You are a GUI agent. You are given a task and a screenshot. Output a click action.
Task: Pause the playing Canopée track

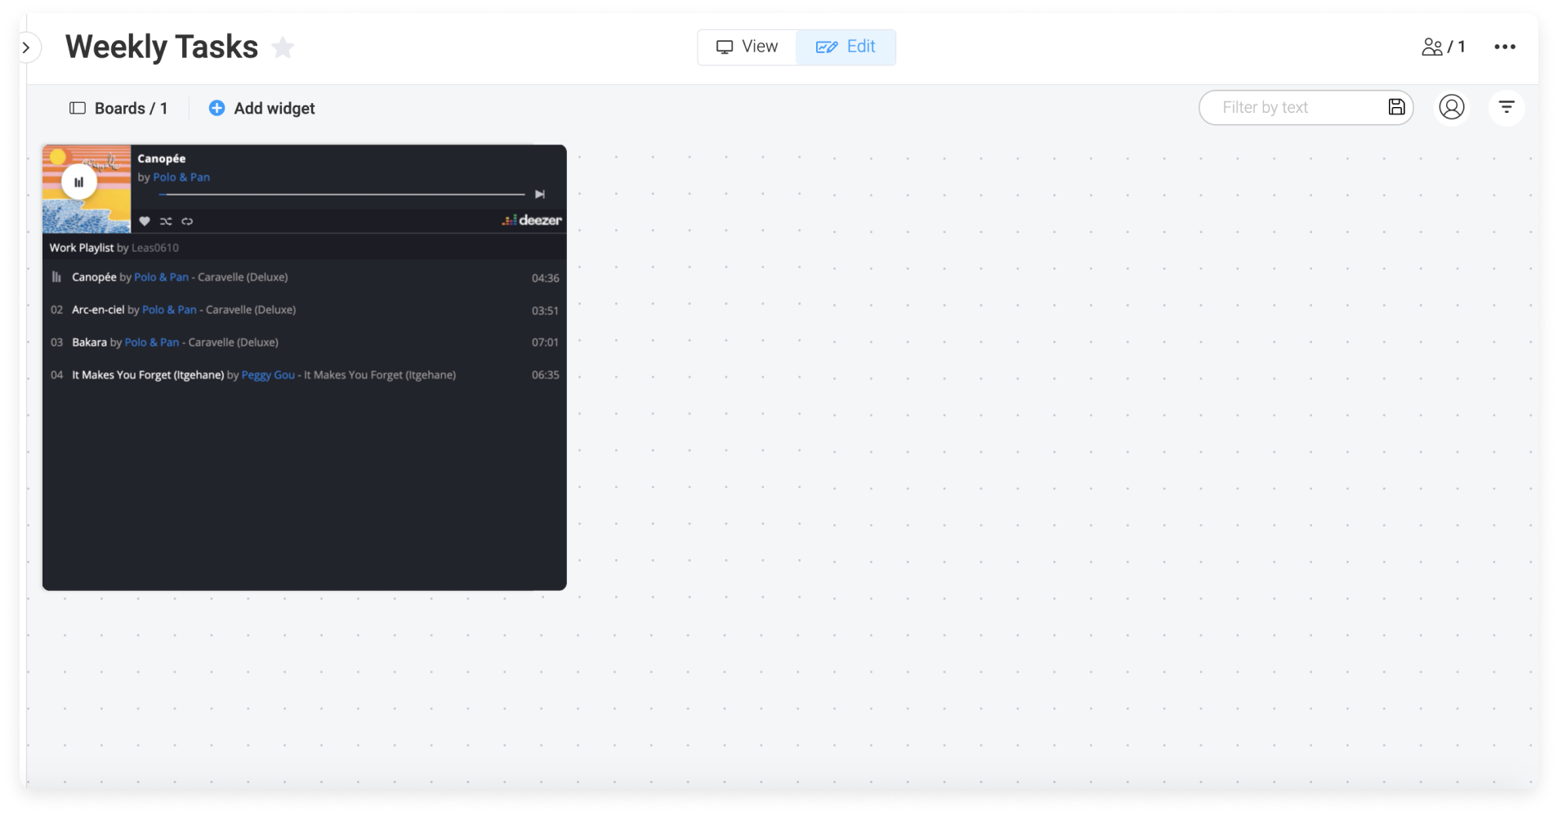coord(78,182)
